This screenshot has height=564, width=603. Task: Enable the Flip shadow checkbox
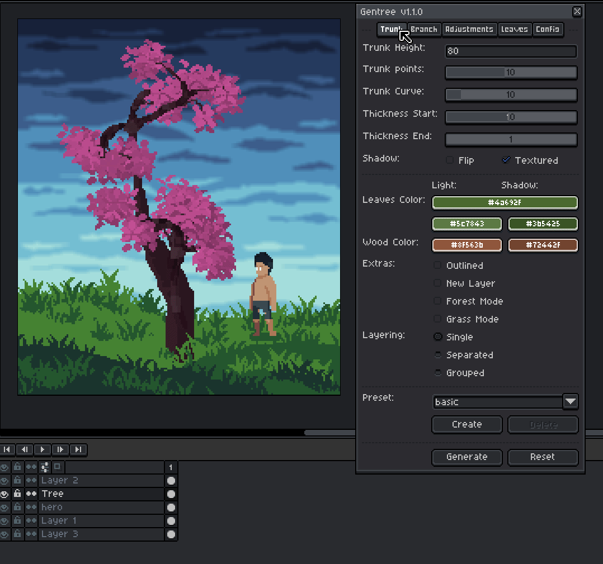pyautogui.click(x=450, y=160)
